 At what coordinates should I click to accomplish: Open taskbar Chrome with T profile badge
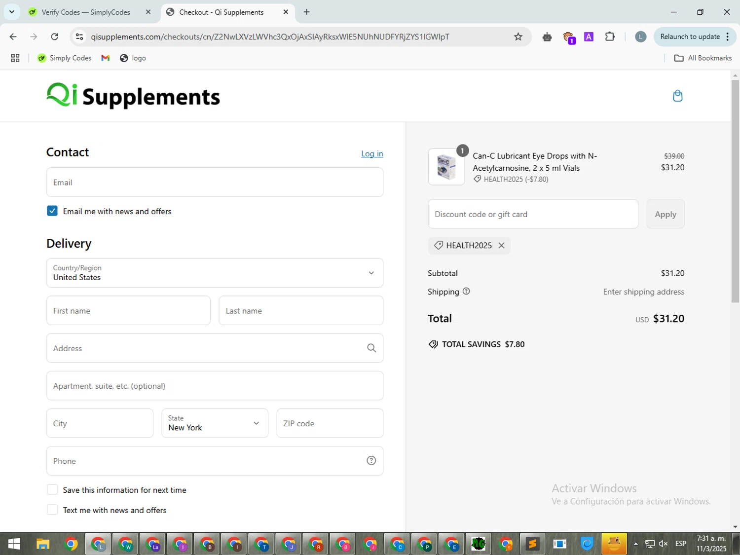point(261,544)
